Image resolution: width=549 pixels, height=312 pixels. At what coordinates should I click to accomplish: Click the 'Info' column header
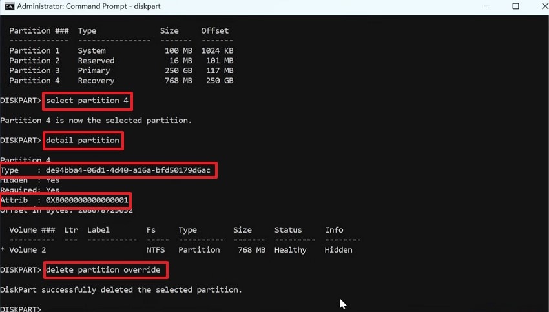click(x=334, y=230)
